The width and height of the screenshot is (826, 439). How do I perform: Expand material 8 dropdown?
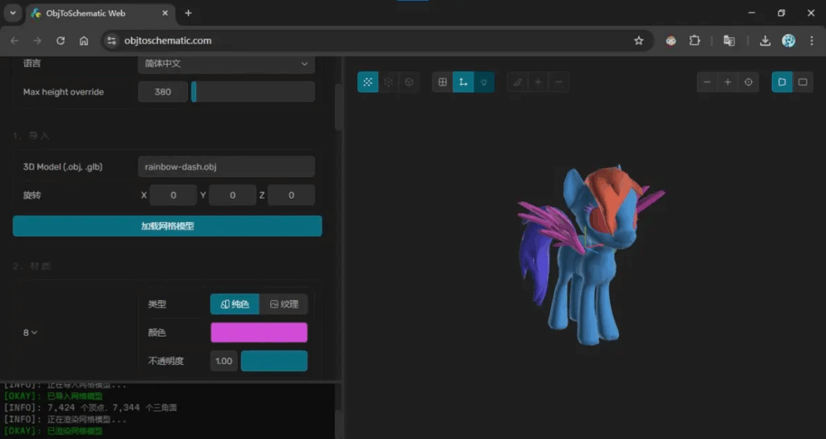(x=30, y=332)
